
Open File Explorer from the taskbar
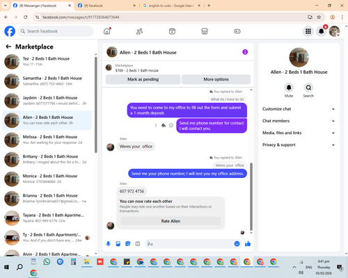point(87,262)
